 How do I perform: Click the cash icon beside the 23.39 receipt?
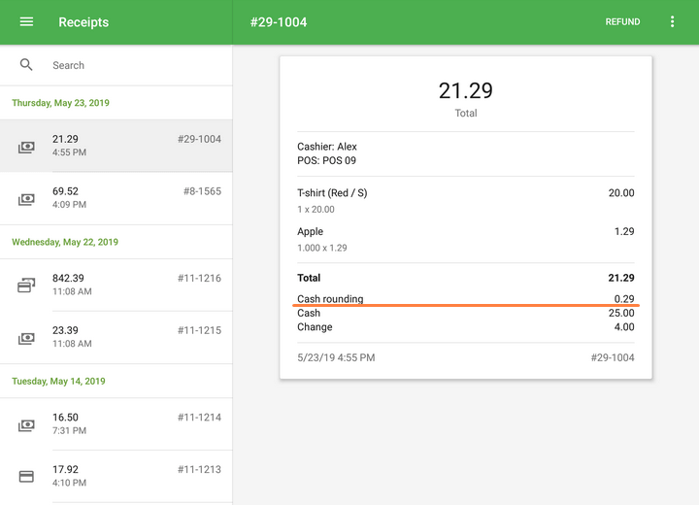(x=26, y=338)
